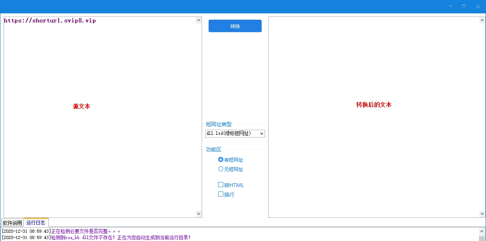The height and width of the screenshot is (241, 486).
Task: Click the maximize icon in the title bar
Action: (464, 6)
